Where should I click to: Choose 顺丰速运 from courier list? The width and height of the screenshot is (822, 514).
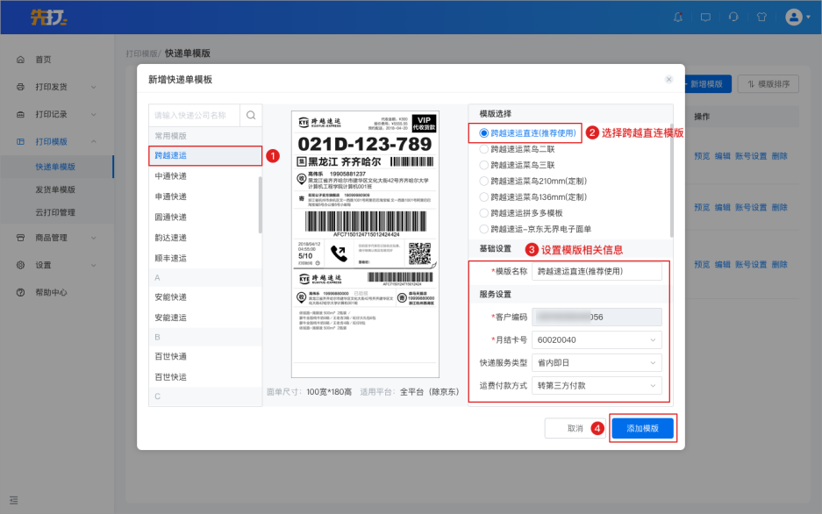click(171, 257)
